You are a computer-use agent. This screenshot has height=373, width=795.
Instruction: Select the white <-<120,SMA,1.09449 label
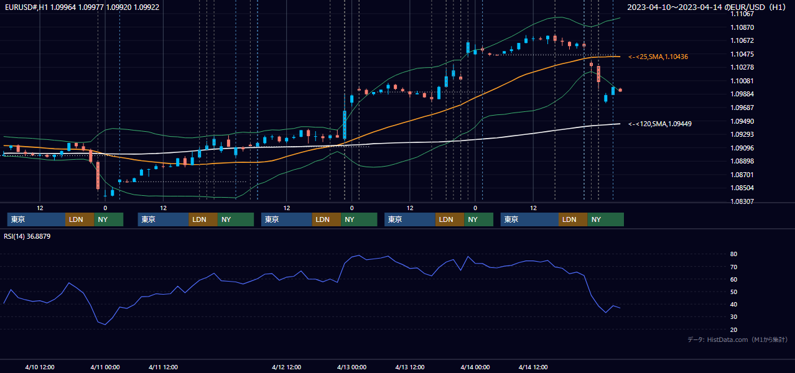[x=660, y=124]
